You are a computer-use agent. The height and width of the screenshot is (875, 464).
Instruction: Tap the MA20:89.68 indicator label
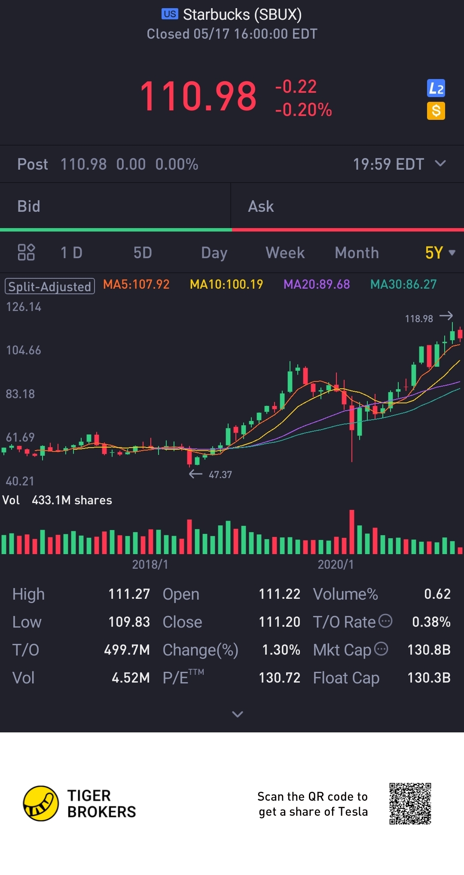317,284
